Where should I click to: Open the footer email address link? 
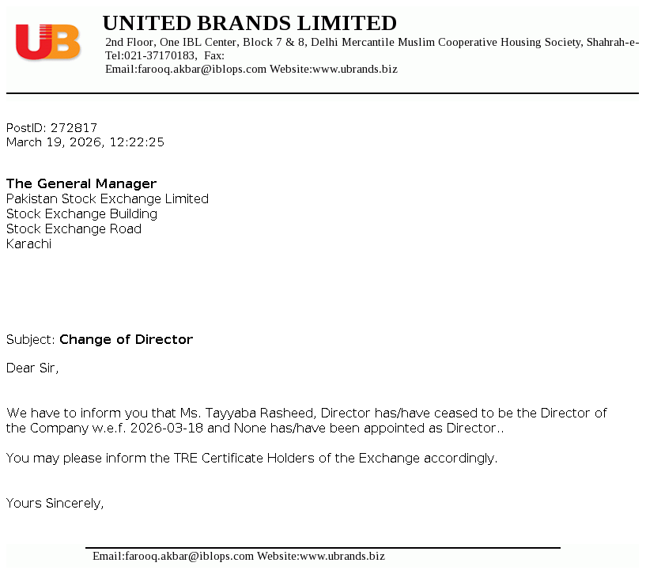[x=188, y=557]
